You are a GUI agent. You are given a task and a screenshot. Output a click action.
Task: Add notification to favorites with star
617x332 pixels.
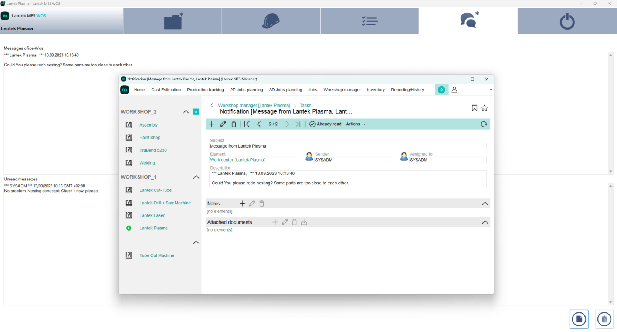(484, 108)
